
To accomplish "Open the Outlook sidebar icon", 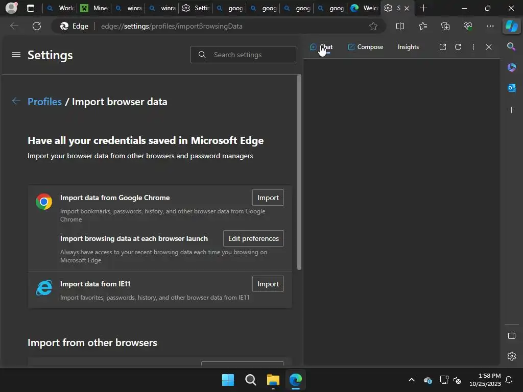I will [x=511, y=88].
